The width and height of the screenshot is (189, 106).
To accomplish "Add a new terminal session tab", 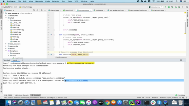I will (22, 60).
